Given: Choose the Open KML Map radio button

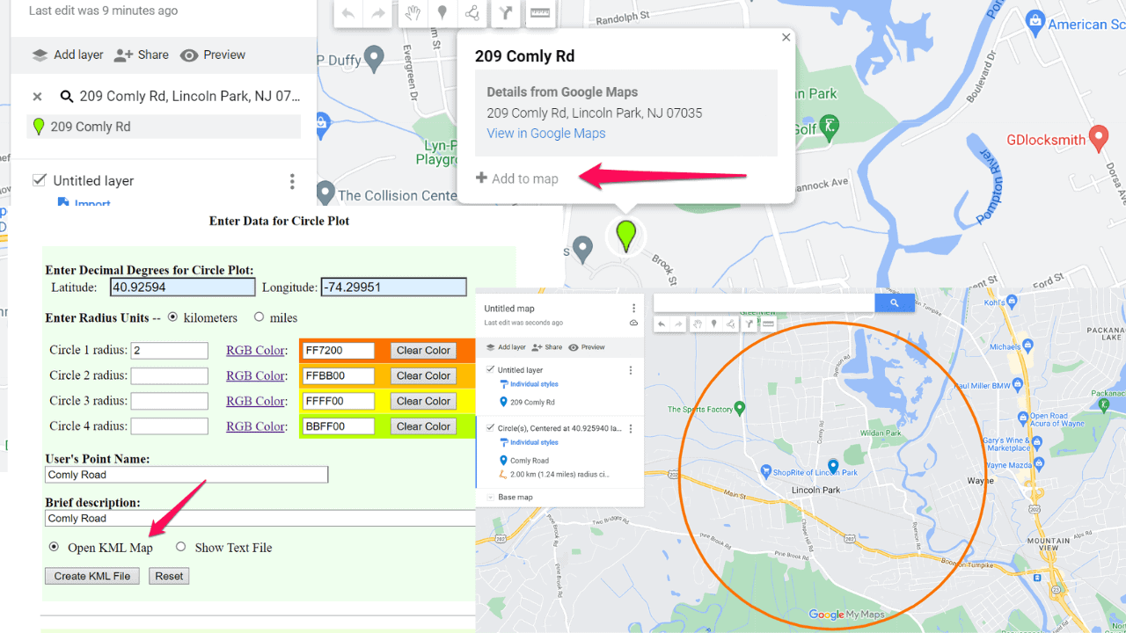Looking at the screenshot, I should [54, 547].
